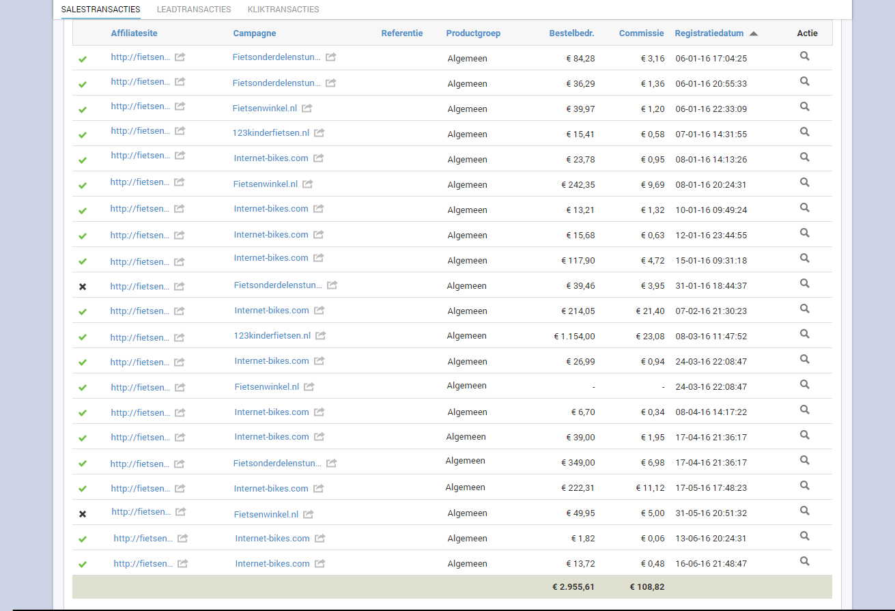Screen dimensions: 895x611
Task: Sort table by Campagne header
Action: tap(255, 33)
